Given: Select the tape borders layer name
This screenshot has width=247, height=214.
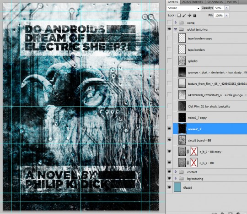Looking at the screenshot, I should pos(196,50).
